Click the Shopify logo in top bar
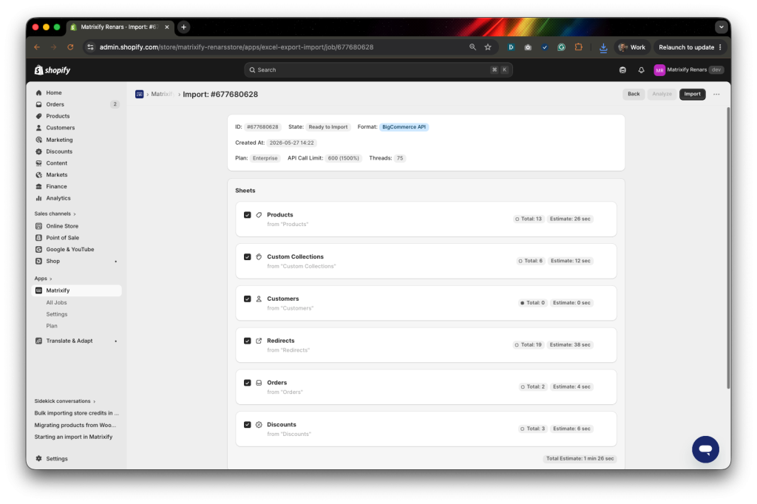Image resolution: width=757 pixels, height=504 pixels. coord(52,70)
